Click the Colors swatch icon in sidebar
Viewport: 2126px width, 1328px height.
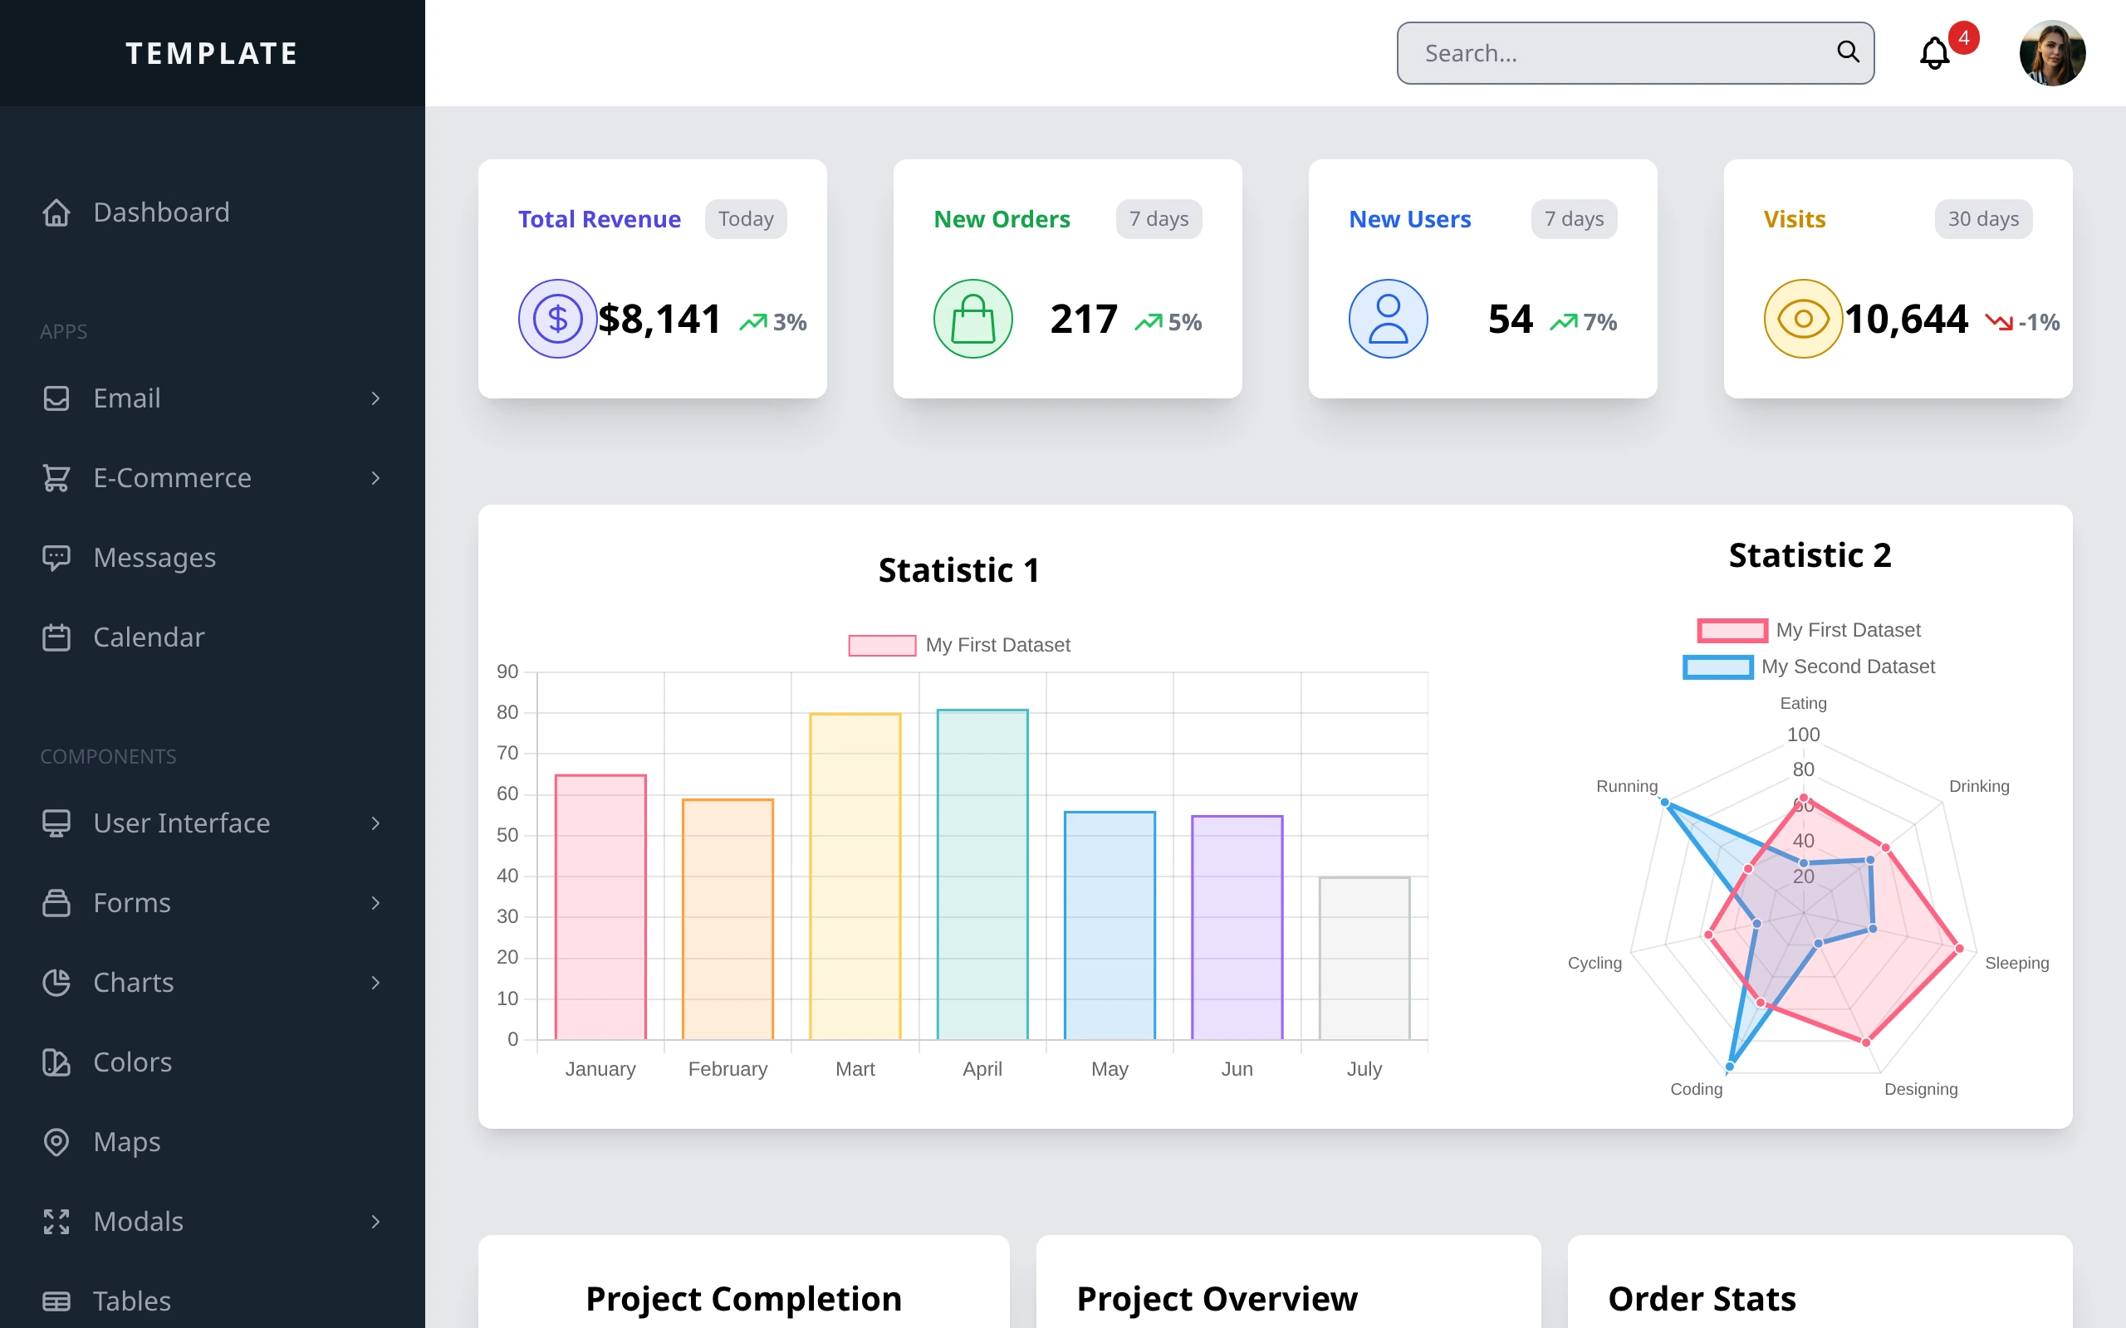click(56, 1062)
